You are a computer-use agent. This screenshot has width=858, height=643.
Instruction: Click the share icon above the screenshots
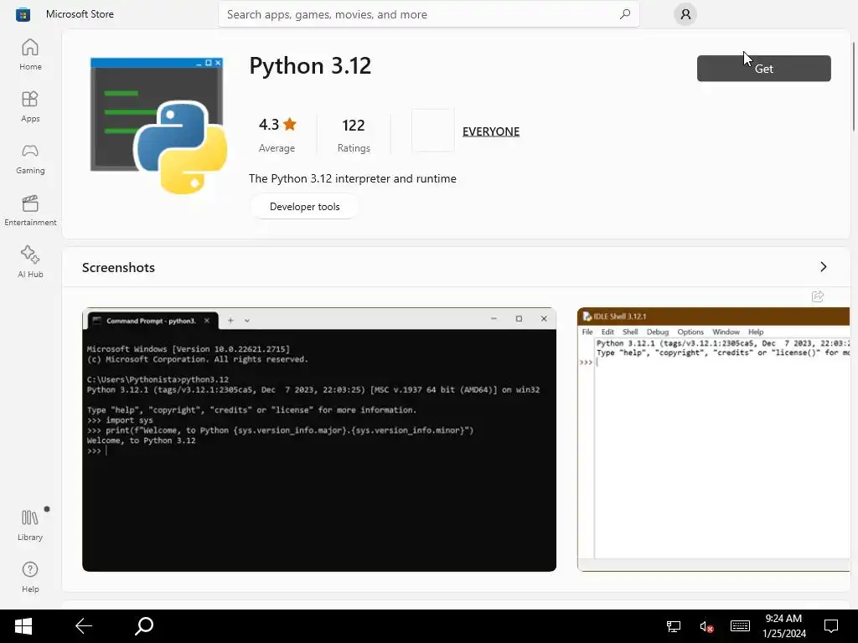[818, 296]
